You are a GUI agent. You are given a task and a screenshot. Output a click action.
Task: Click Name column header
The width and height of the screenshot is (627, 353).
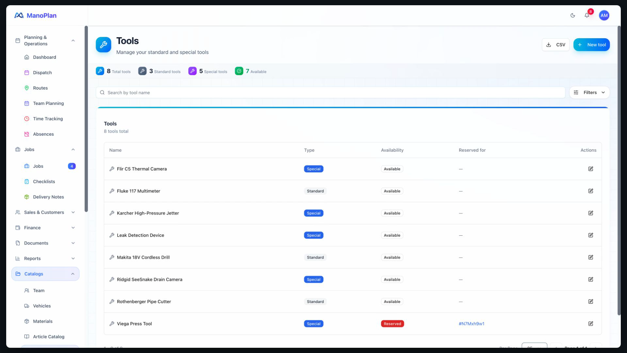(x=115, y=150)
